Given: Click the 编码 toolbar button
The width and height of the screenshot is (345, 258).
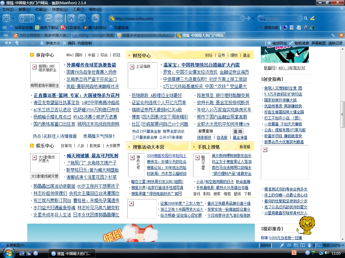Looking at the screenshot, I should pyautogui.click(x=69, y=43).
